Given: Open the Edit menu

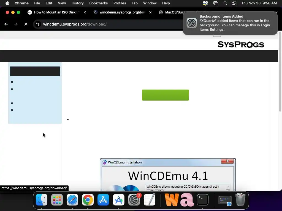Looking at the screenshot, I should click(x=49, y=3).
